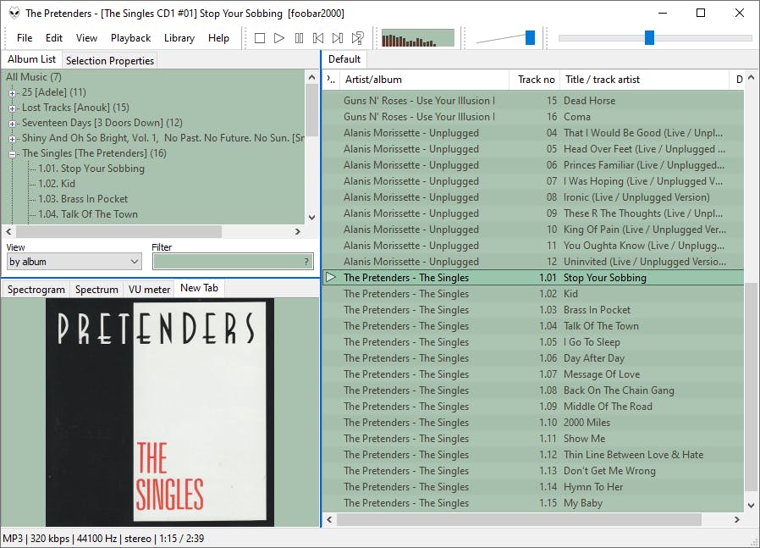Screen dimensions: 760x548
Task: Skip to next track button
Action: pyautogui.click(x=338, y=38)
